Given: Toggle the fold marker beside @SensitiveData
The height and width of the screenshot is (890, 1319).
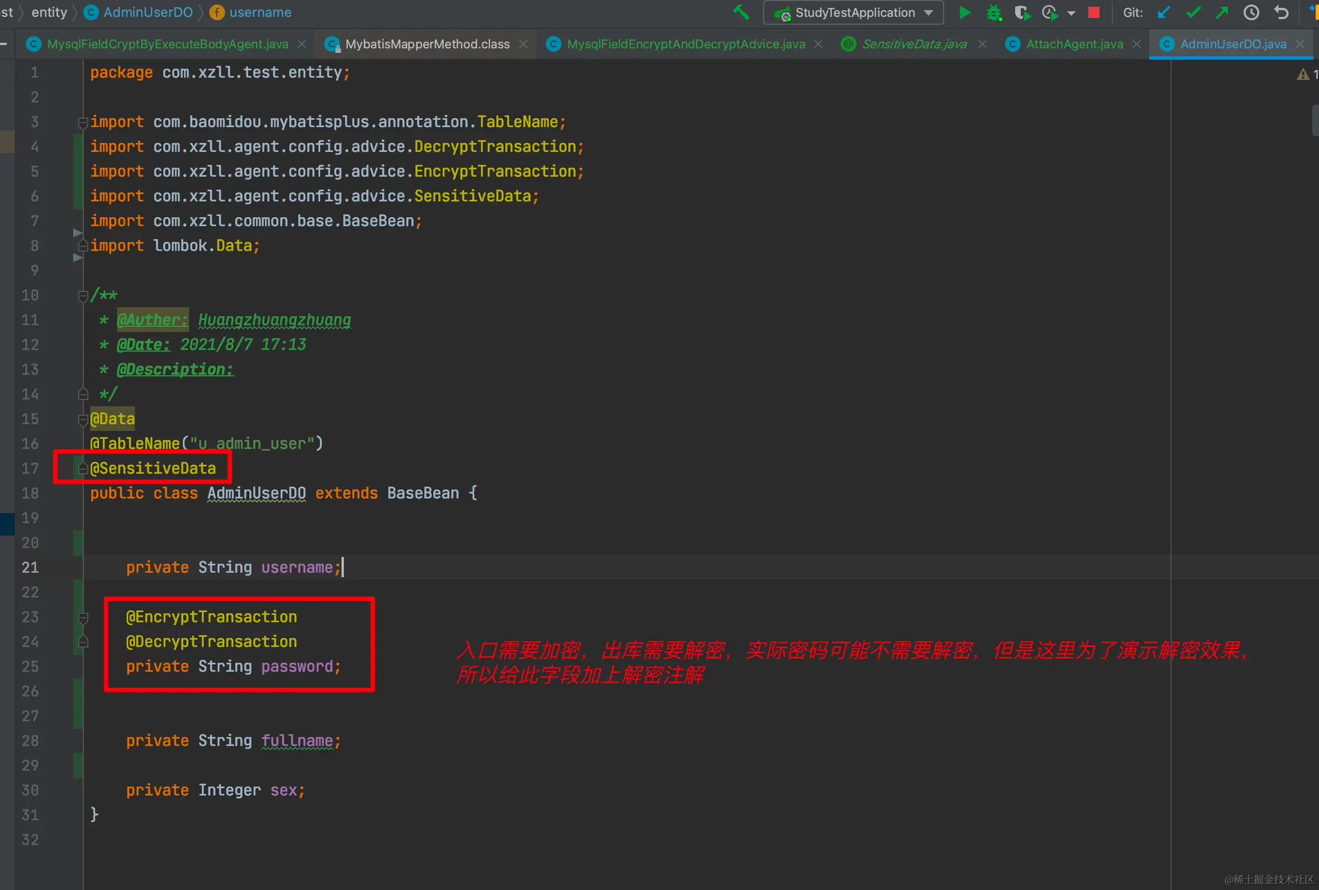Looking at the screenshot, I should click(83, 468).
